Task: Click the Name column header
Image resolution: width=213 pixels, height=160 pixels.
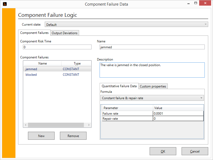Action: point(43,63)
